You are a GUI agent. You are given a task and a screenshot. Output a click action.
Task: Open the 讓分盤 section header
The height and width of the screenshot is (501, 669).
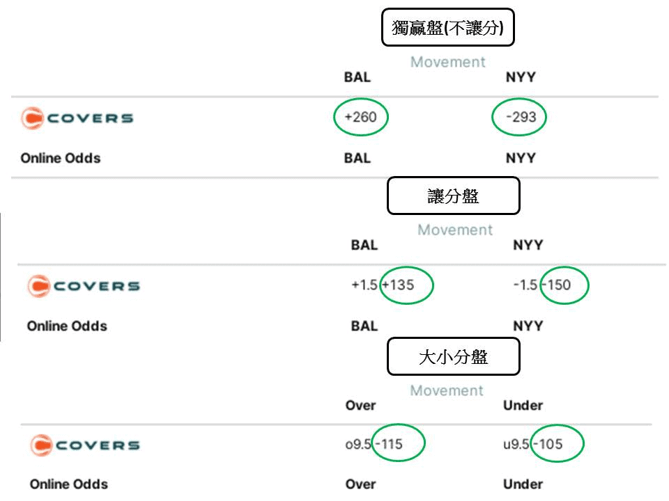pyautogui.click(x=454, y=195)
